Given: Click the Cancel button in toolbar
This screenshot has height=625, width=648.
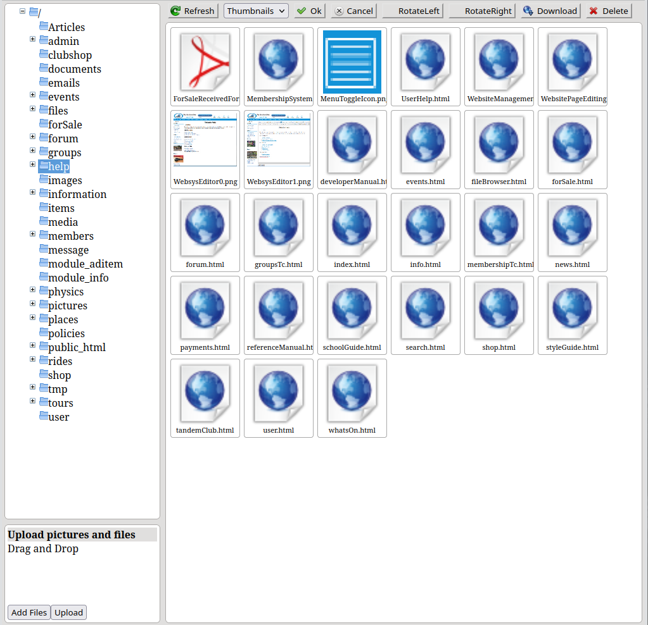Looking at the screenshot, I should click(353, 11).
